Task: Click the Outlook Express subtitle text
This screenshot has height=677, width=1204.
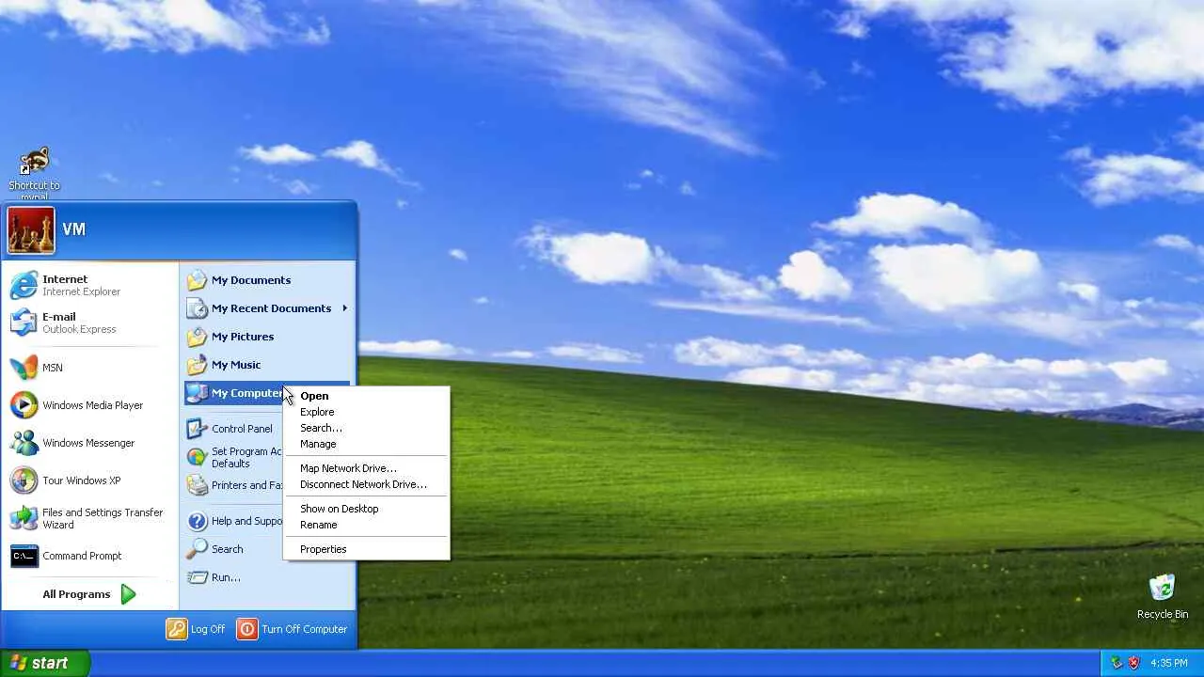Action: pyautogui.click(x=79, y=329)
